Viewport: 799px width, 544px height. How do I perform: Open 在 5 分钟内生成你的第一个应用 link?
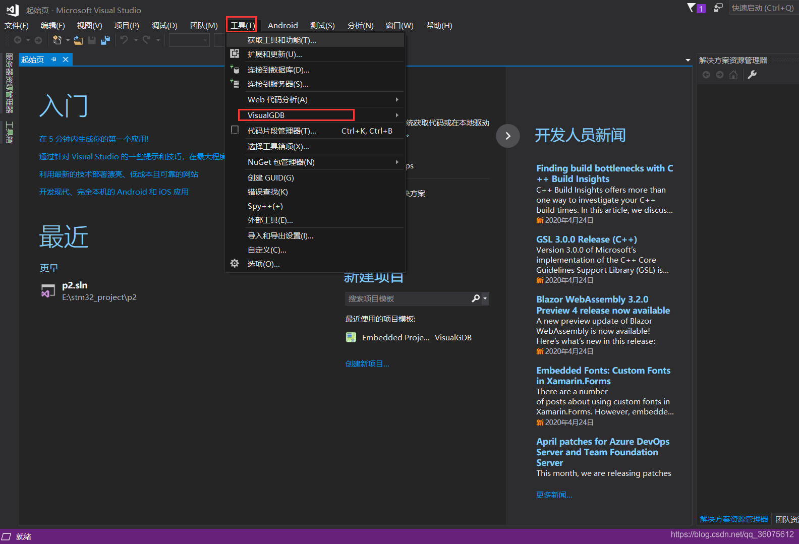(x=94, y=139)
